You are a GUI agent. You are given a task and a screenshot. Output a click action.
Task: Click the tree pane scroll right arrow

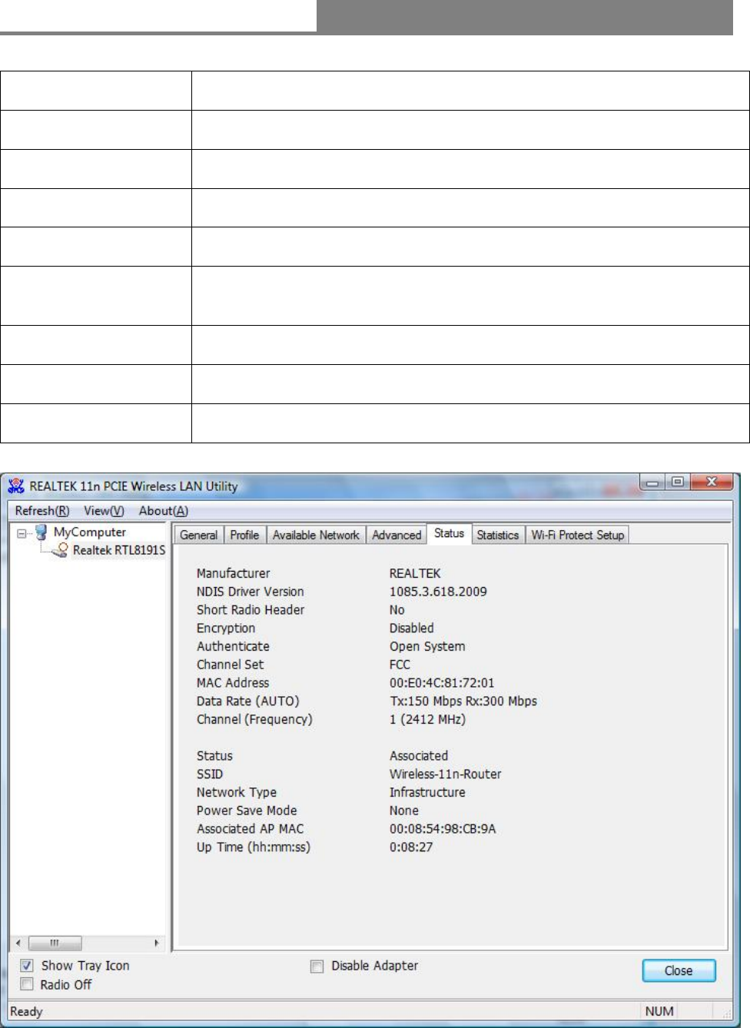[157, 943]
